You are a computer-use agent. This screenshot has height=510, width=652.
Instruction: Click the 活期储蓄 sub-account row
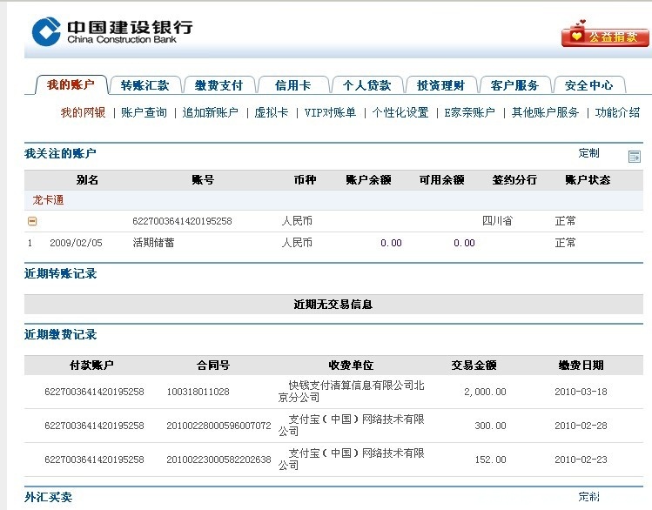[x=333, y=243]
